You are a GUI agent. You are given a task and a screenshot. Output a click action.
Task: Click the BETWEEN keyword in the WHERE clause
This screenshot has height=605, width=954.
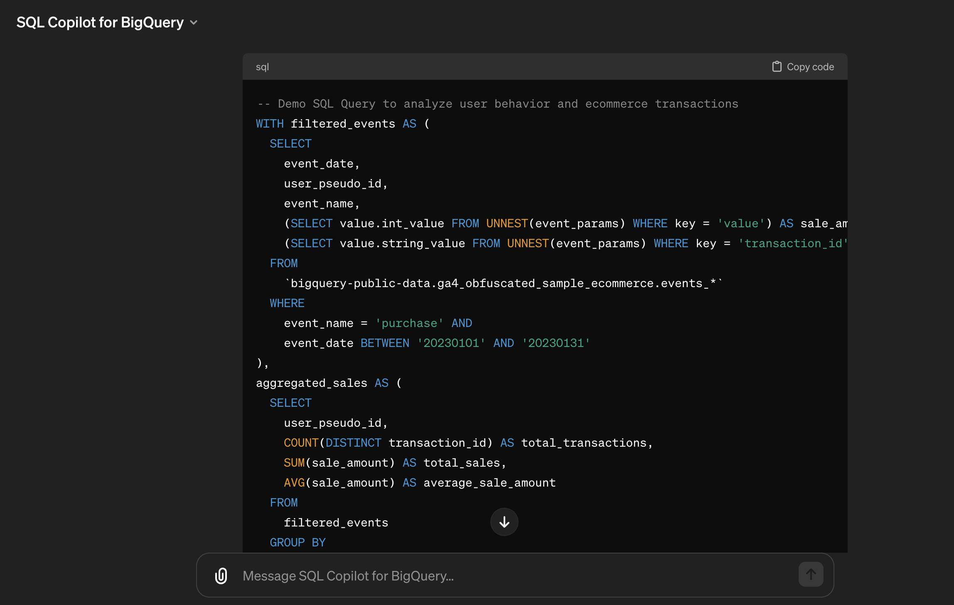(x=385, y=343)
